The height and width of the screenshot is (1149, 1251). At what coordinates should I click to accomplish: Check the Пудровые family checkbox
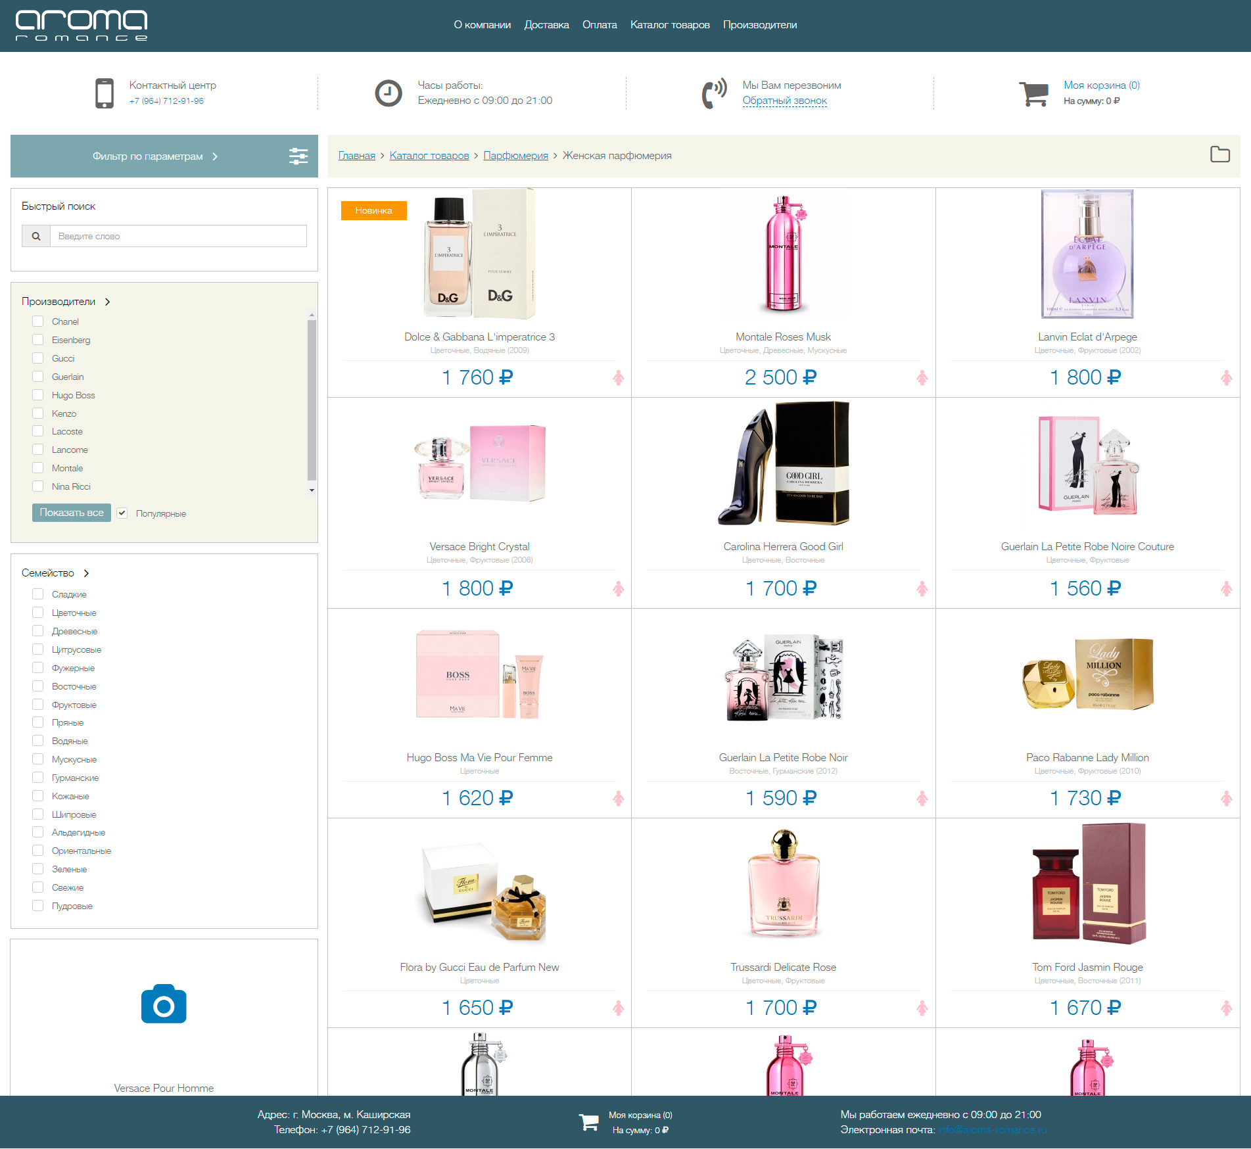pos(38,906)
